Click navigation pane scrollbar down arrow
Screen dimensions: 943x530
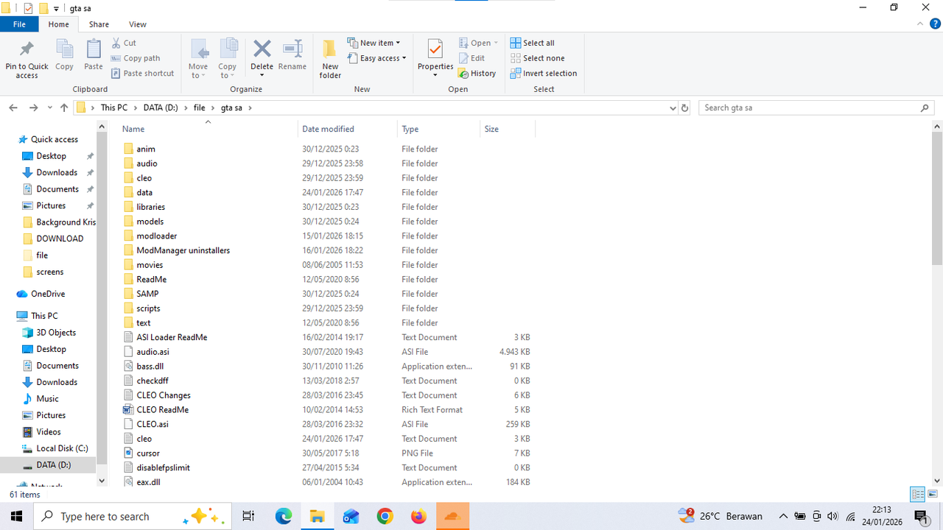(x=102, y=481)
